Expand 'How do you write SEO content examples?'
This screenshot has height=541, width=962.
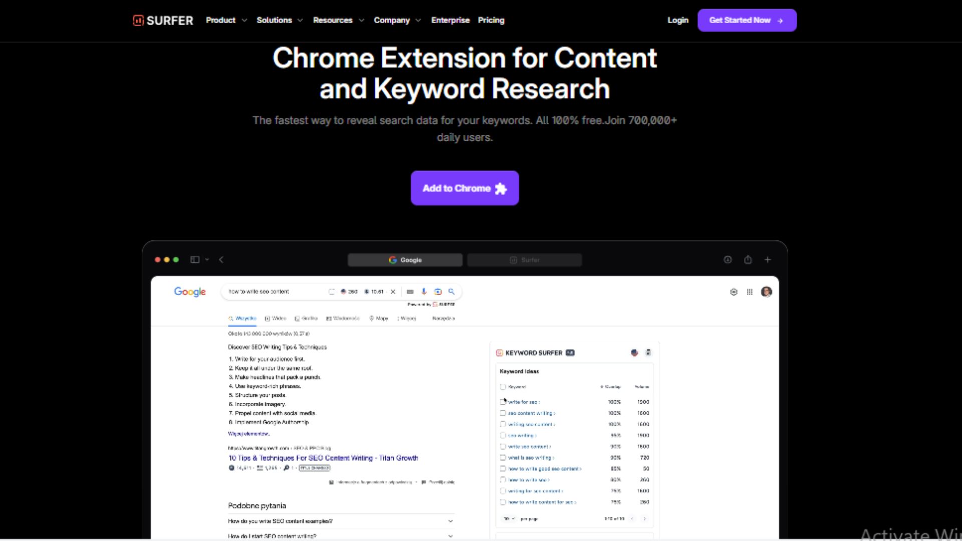[341, 521]
